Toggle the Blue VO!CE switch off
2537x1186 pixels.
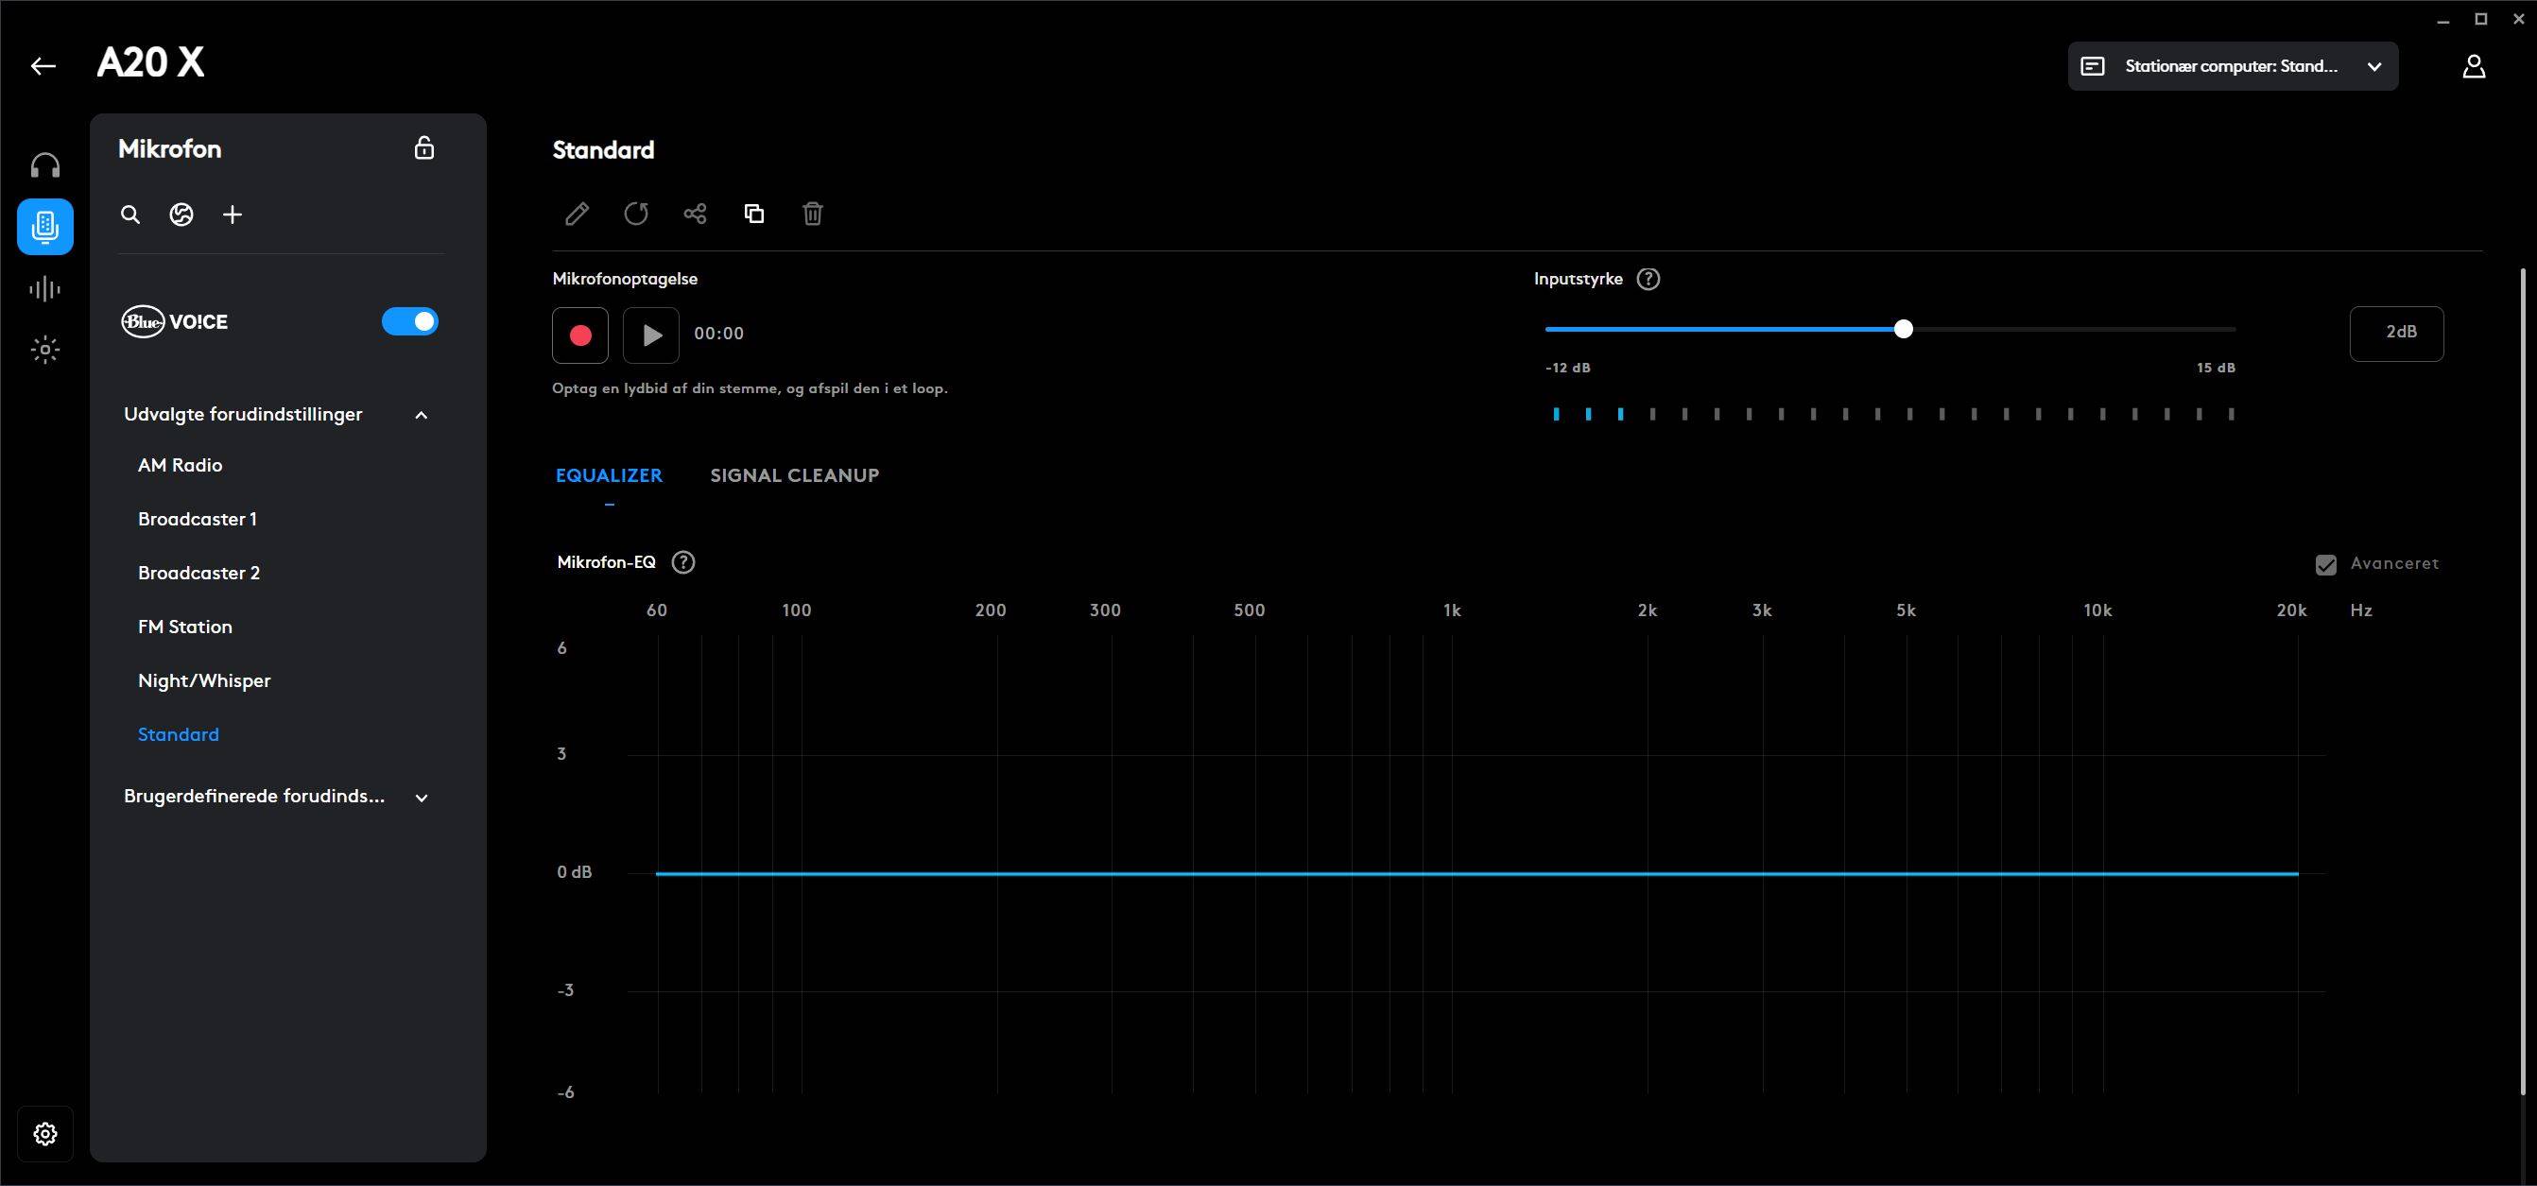tap(409, 322)
